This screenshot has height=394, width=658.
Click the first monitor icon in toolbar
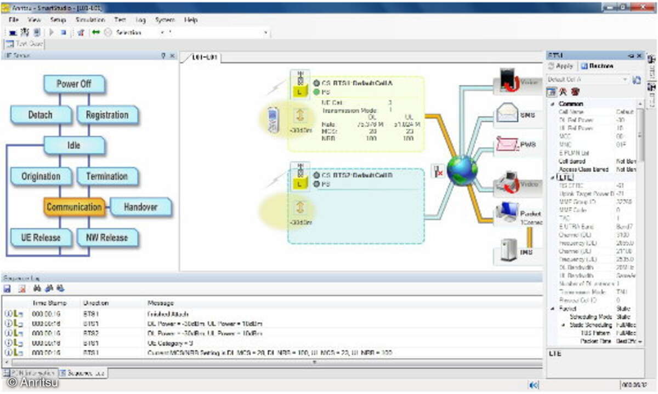pos(13,32)
